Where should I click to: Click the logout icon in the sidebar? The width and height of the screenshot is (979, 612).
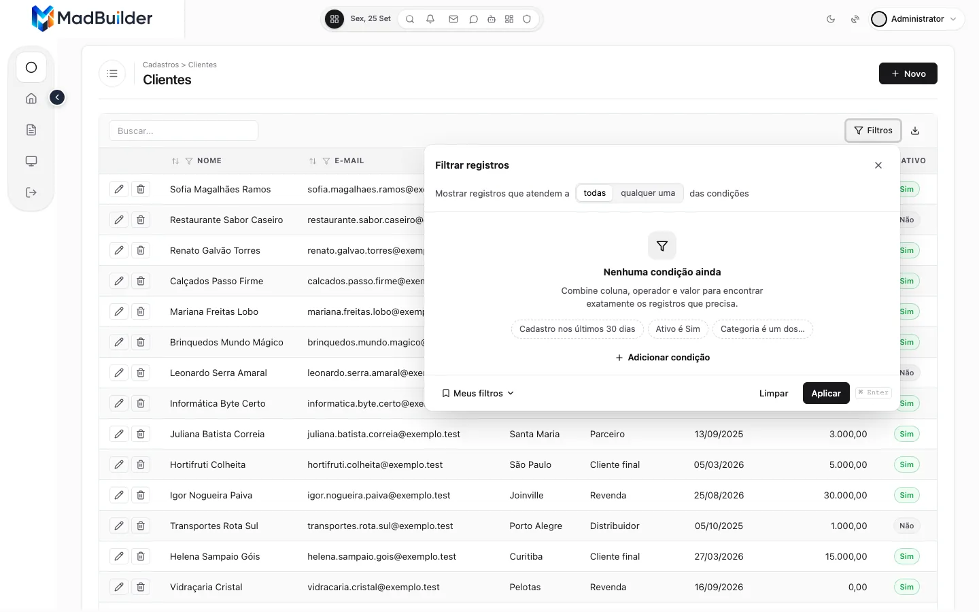[31, 192]
